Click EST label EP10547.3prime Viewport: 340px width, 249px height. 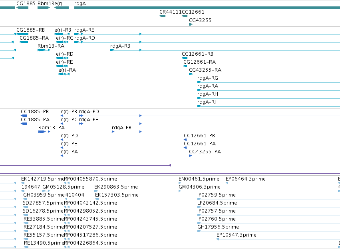click(237, 235)
